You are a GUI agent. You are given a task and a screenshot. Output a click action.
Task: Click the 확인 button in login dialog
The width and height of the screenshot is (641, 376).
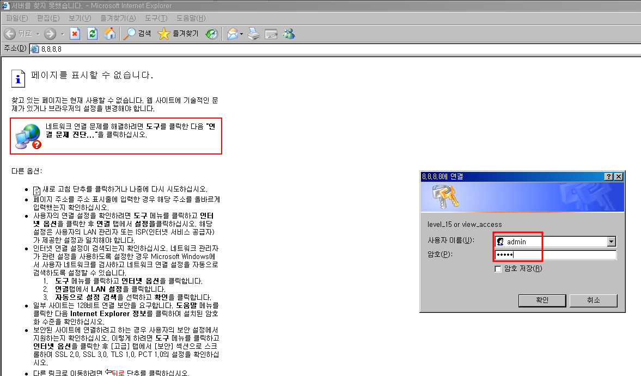(542, 300)
